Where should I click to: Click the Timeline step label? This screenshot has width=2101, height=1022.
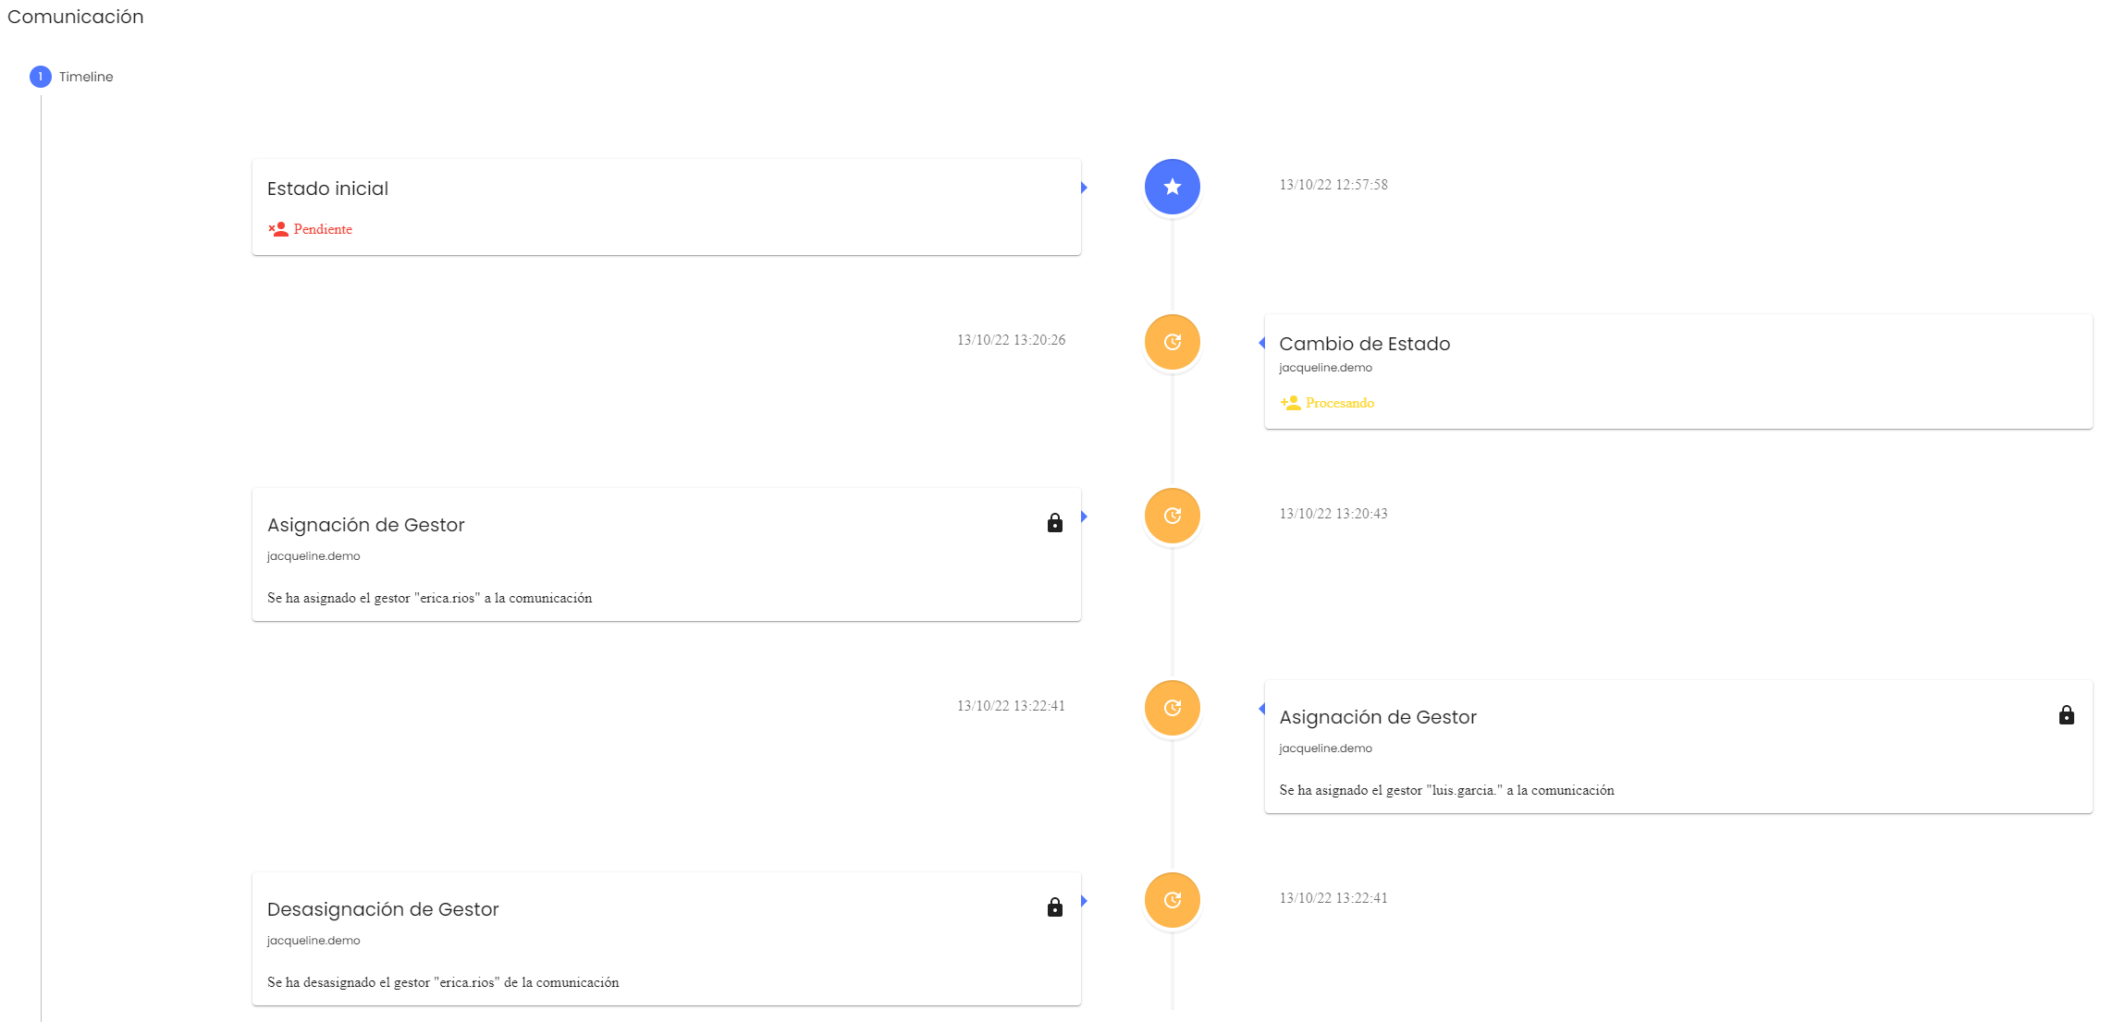86,77
